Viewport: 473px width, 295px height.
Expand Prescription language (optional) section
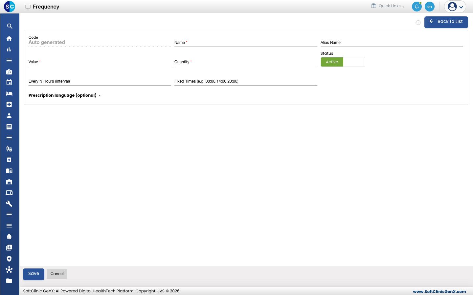(x=64, y=95)
